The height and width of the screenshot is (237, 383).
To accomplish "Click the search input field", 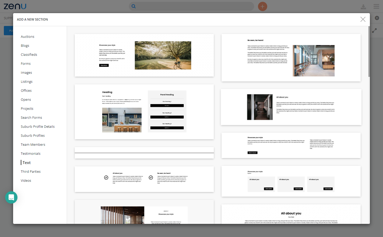I will (191, 6).
